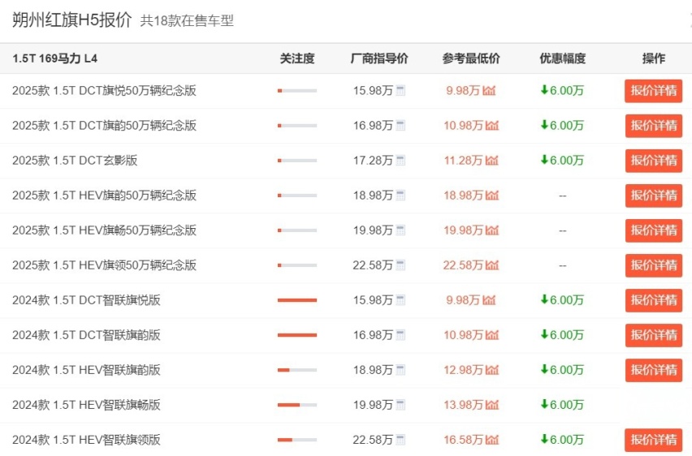Open calculator icon for 2024款 HEV智联旗畅版

pos(400,405)
